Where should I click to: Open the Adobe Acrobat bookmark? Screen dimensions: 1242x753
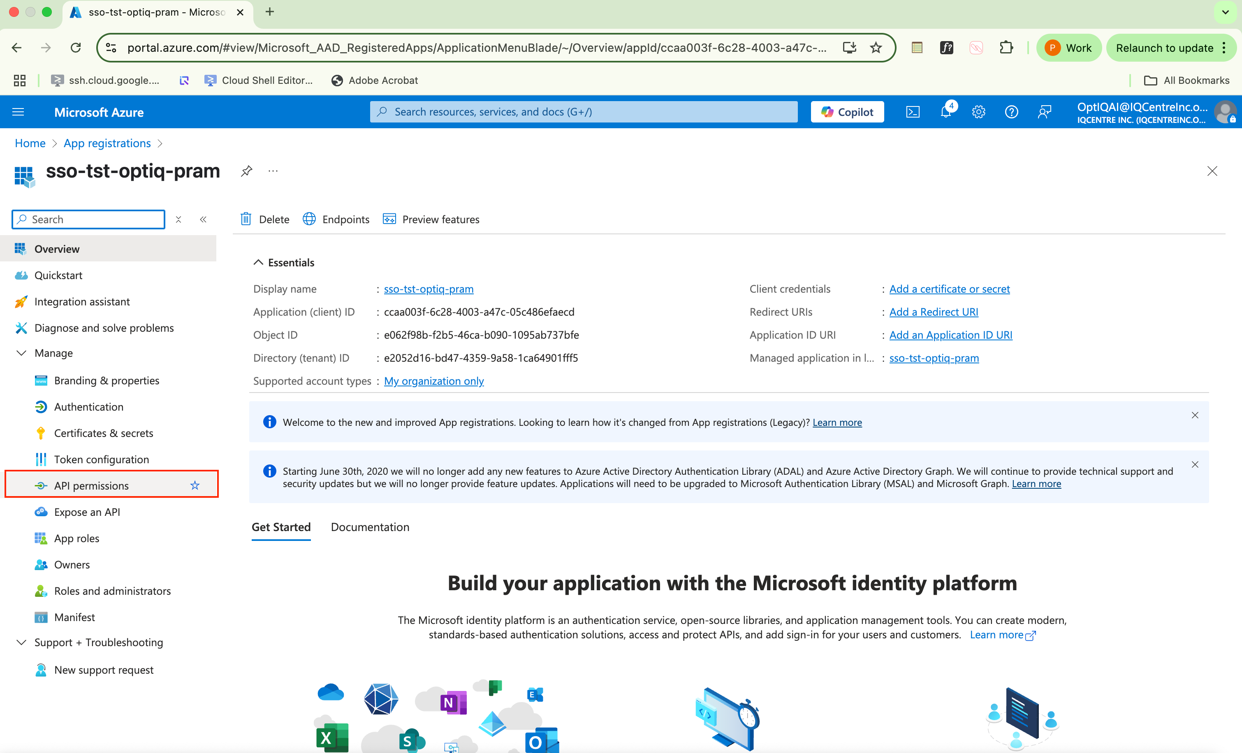375,81
